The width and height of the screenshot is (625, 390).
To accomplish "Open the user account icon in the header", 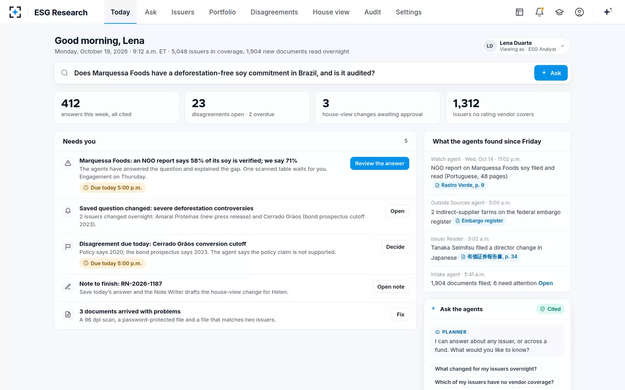I will [x=579, y=12].
